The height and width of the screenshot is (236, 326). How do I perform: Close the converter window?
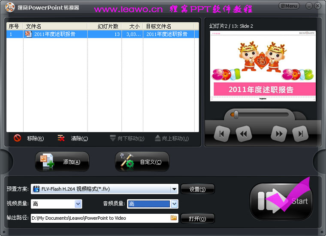pyautogui.click(x=317, y=6)
